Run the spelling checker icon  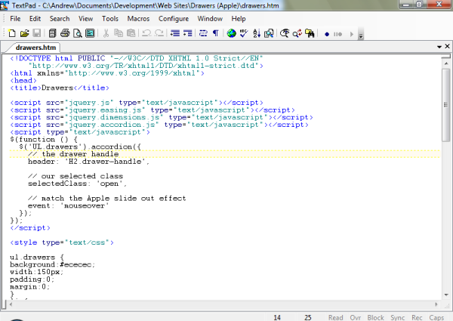[x=244, y=33]
